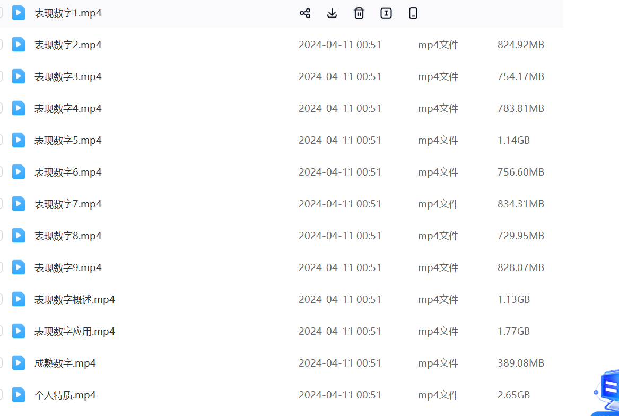619x416 pixels.
Task: Click the rename icon for 表现数字1.mp4
Action: coord(386,13)
